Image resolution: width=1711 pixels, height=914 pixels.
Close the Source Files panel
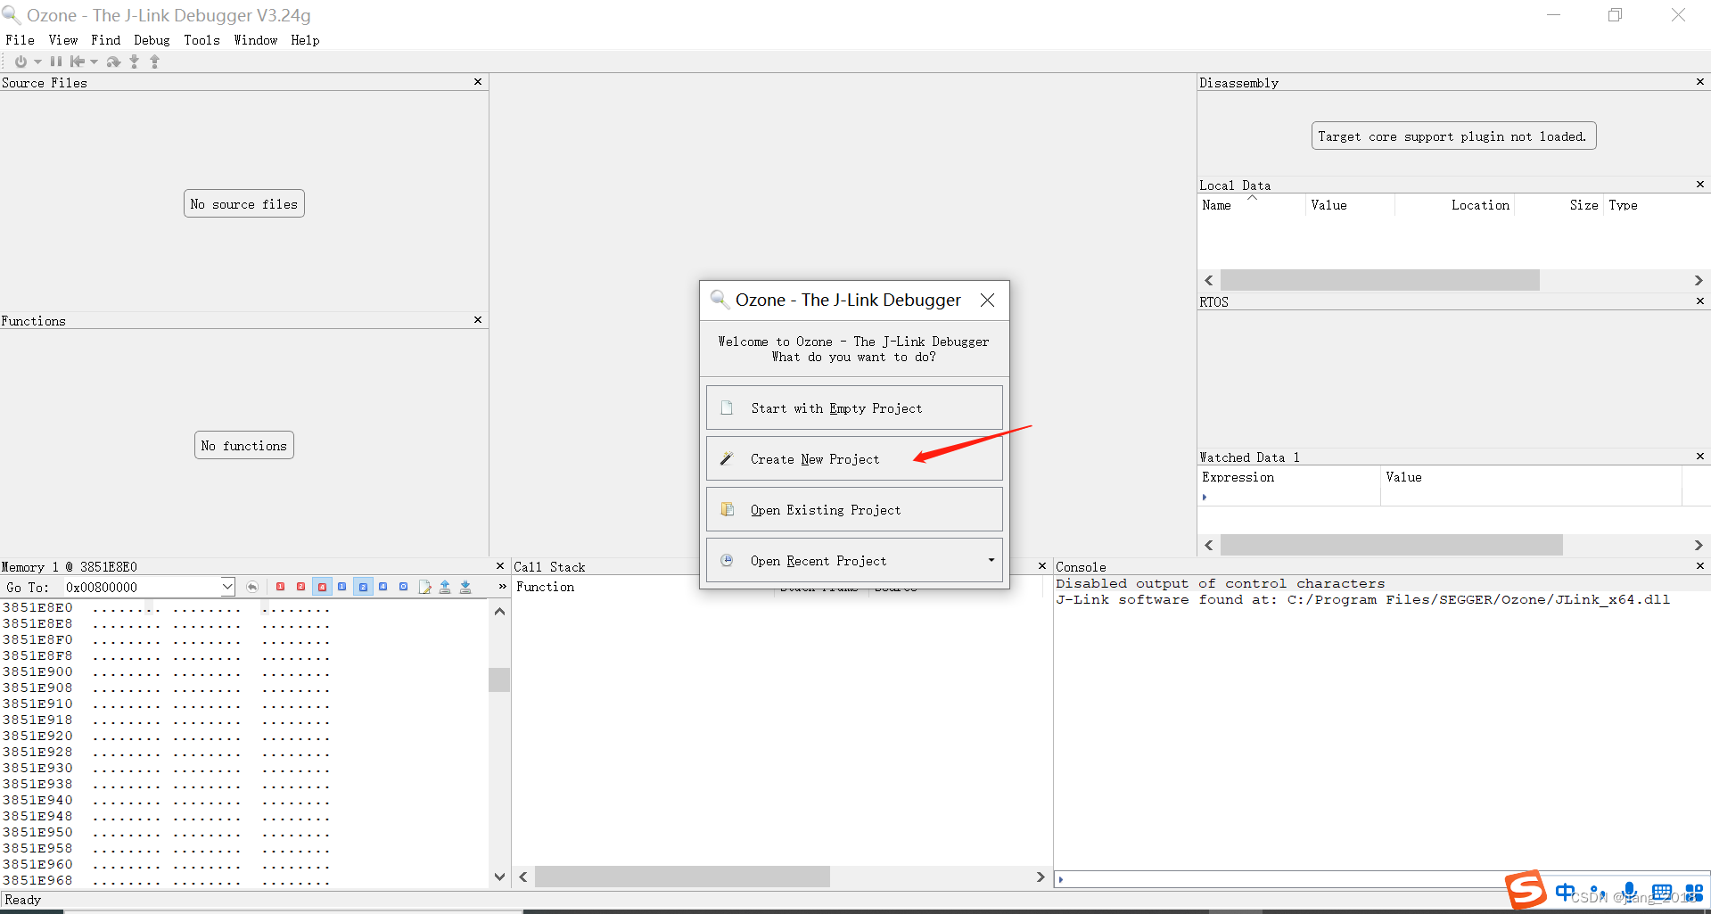(x=478, y=82)
